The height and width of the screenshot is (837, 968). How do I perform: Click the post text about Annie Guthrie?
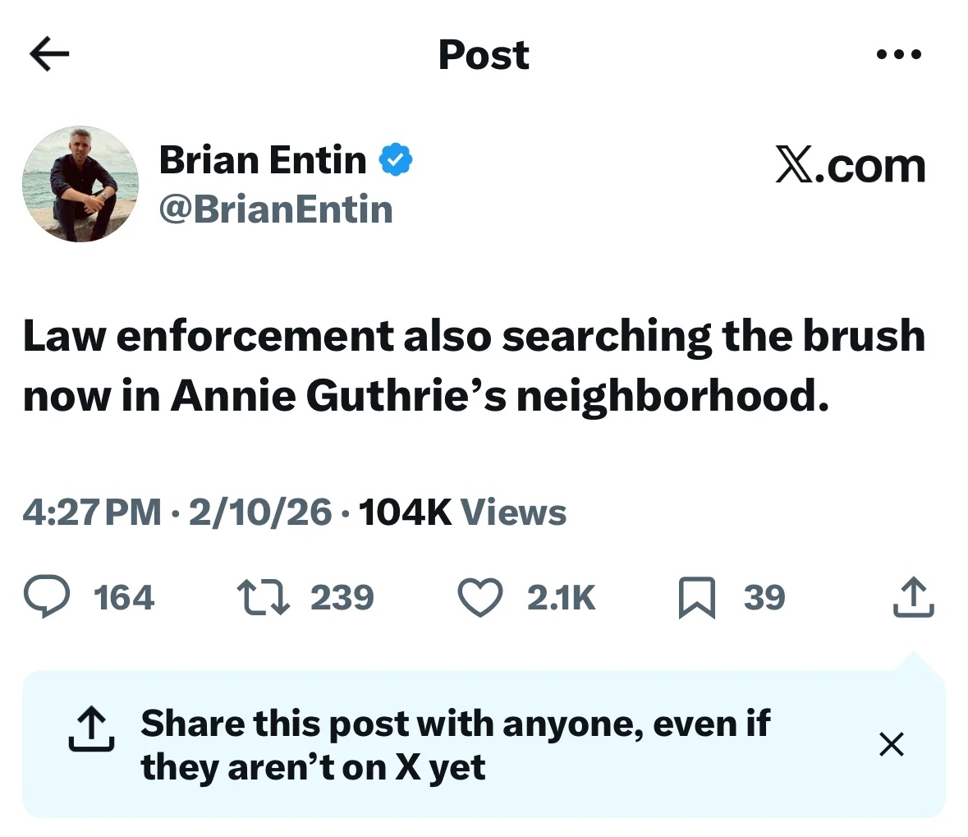coord(474,366)
